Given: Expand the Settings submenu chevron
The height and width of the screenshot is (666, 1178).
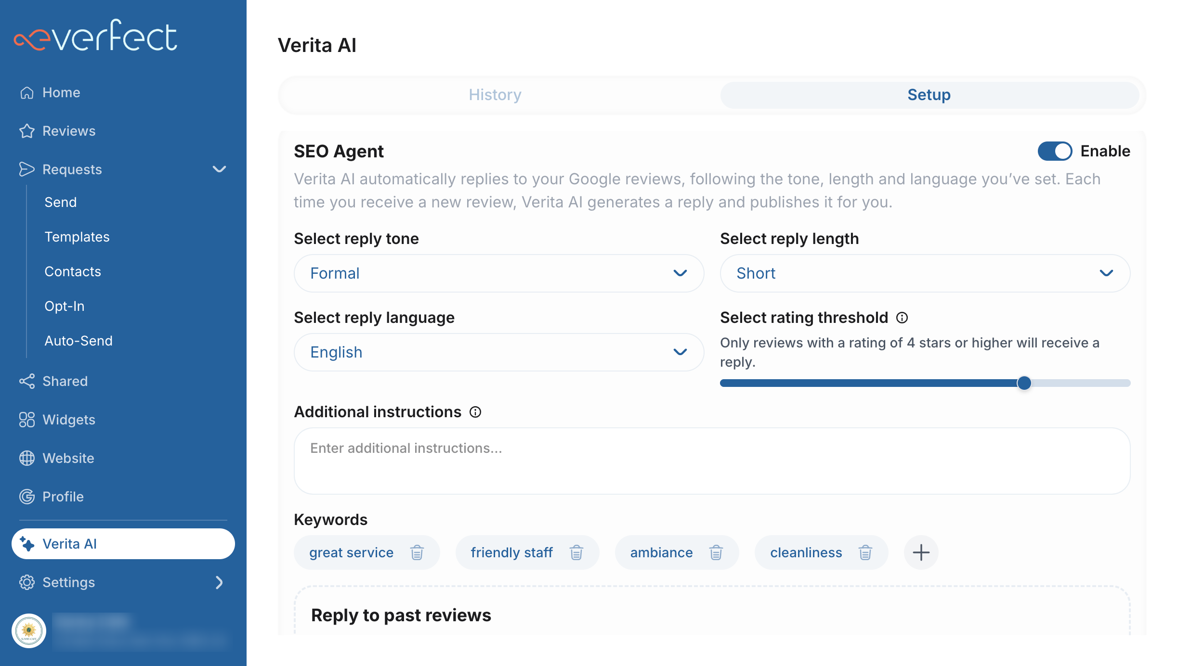Looking at the screenshot, I should click(x=219, y=582).
